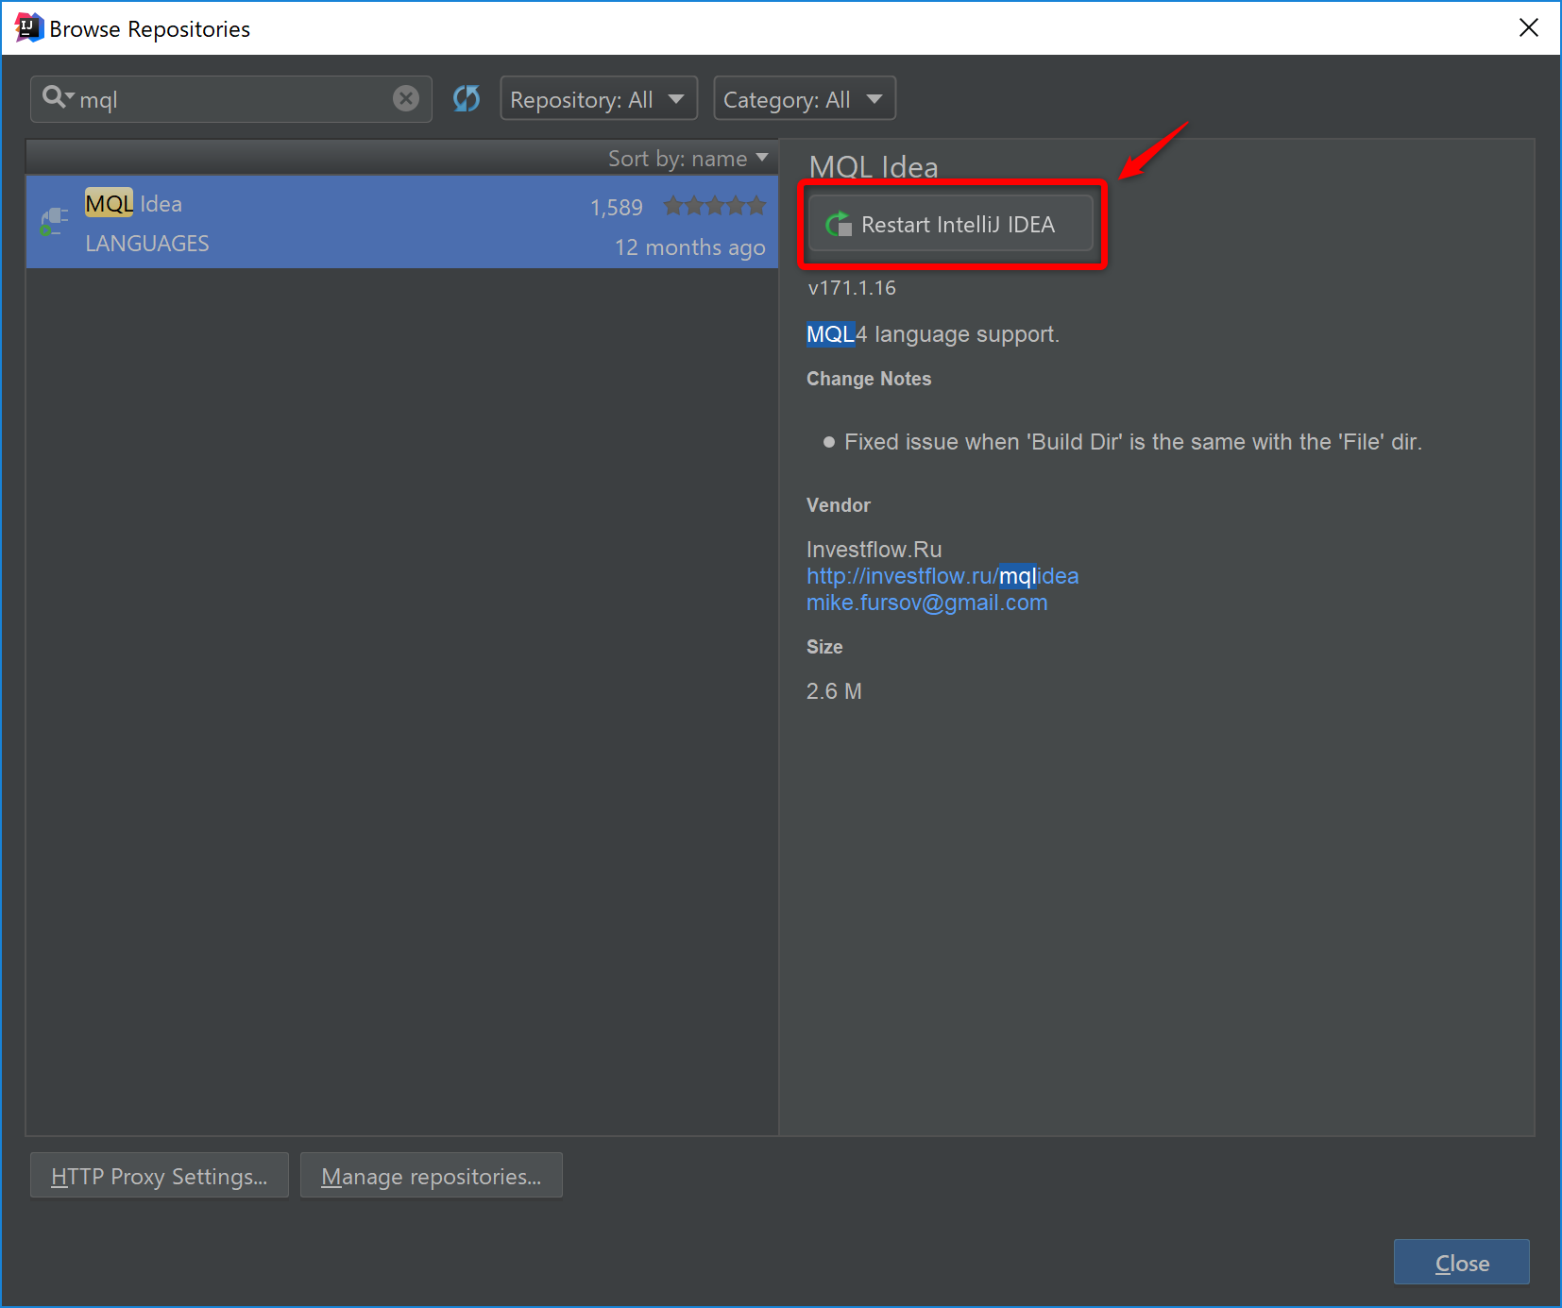Click the search magnifier history icon
Image resolution: width=1562 pixels, height=1308 pixels.
pyautogui.click(x=57, y=97)
